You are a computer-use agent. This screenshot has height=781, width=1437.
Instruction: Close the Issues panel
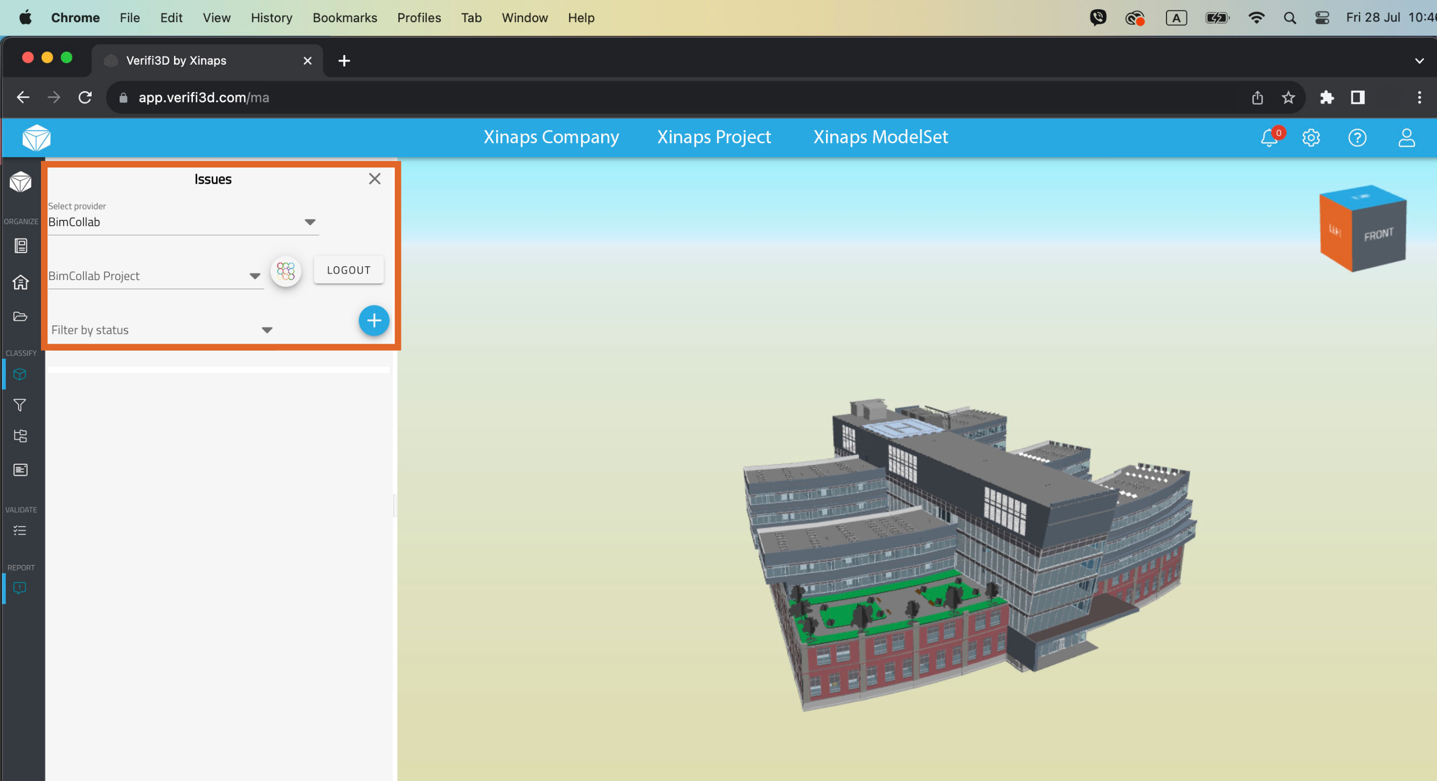tap(375, 179)
